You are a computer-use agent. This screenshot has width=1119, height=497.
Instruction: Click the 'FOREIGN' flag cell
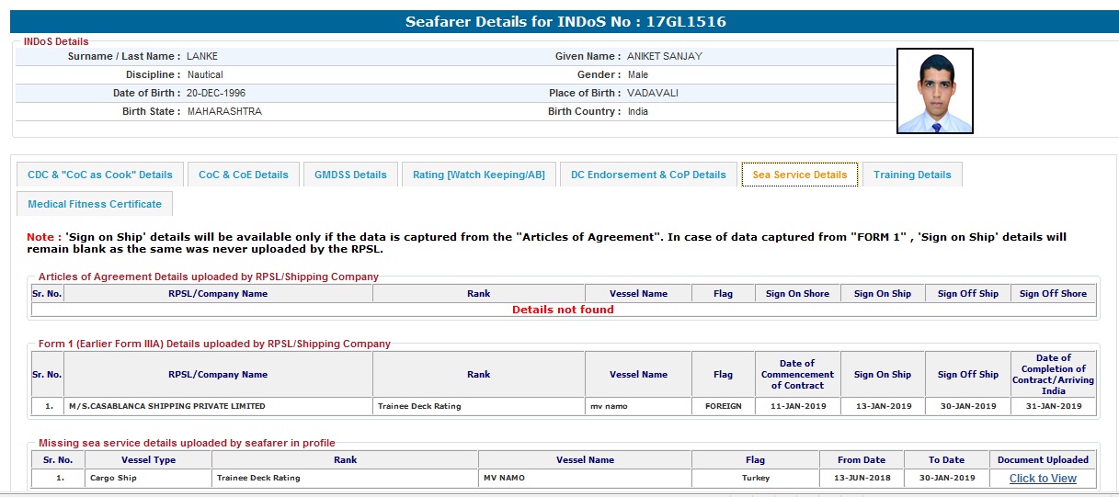pos(723,406)
